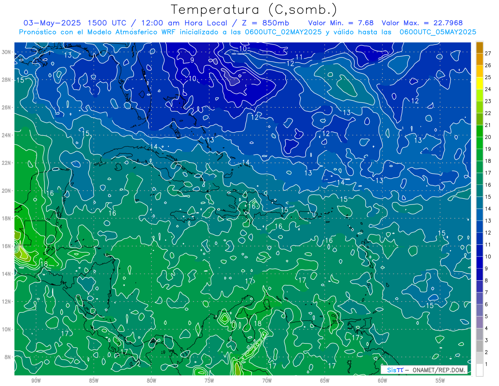Viewport: 499px width, 386px height.
Task: Select the "Valor Min. = 7.68" readout
Action: tap(341, 23)
